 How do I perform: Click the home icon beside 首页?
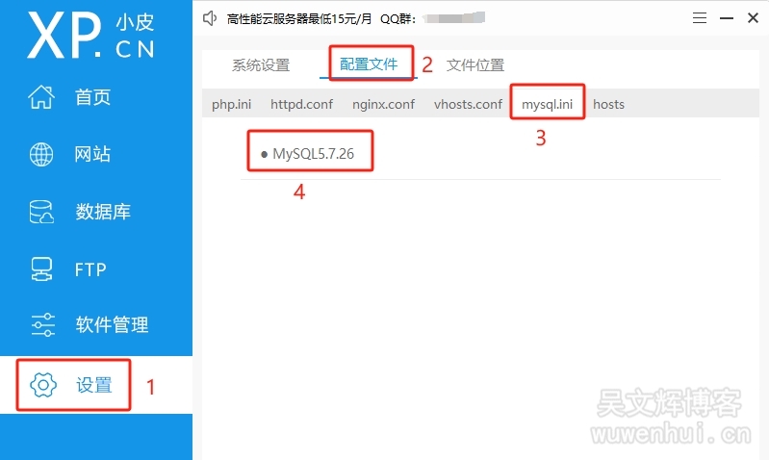(42, 97)
